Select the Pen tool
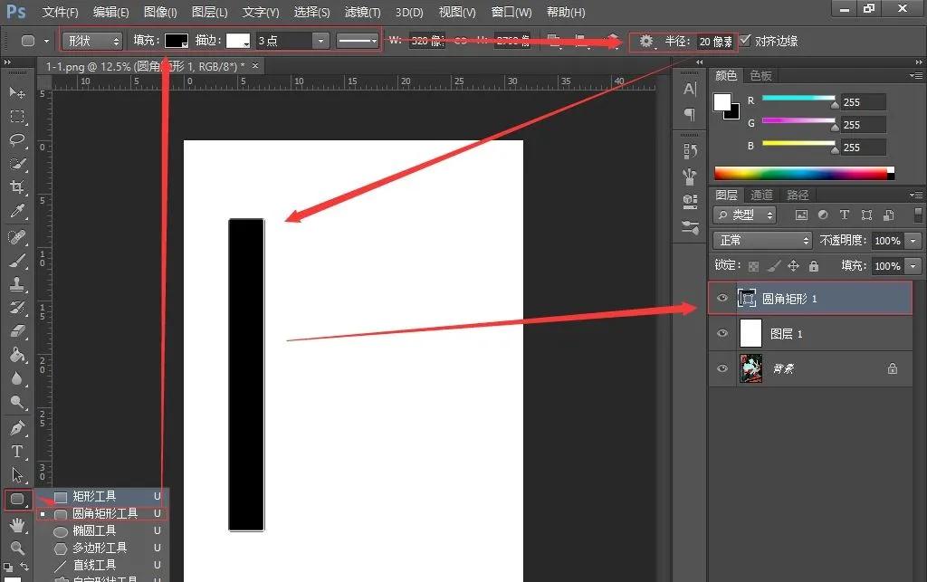This screenshot has height=582, width=927. click(16, 427)
